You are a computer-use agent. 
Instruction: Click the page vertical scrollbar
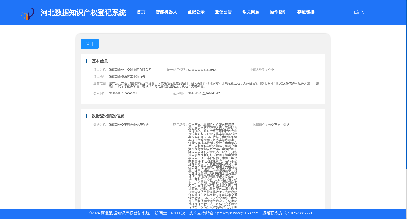(x=406, y=84)
